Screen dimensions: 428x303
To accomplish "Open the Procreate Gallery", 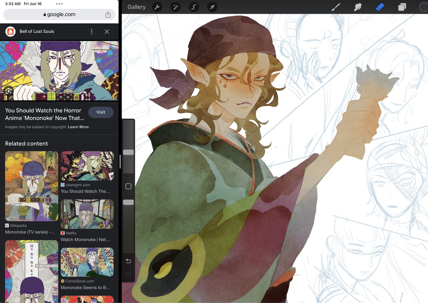I will click(136, 7).
